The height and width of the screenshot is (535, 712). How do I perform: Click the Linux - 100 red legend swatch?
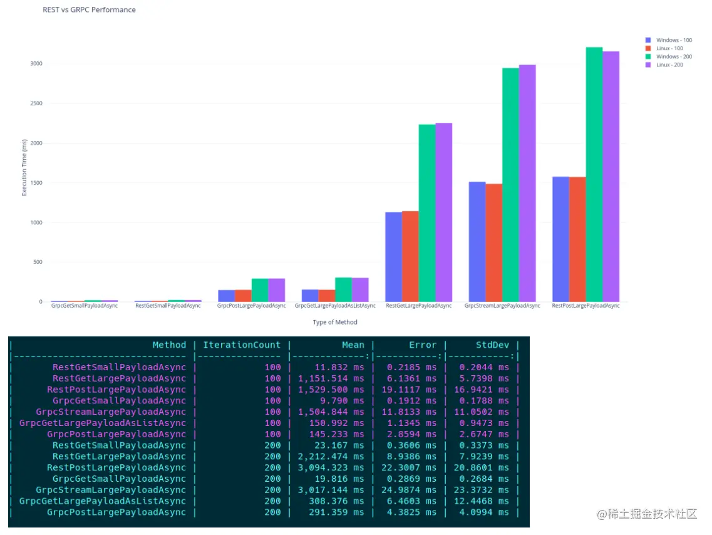click(648, 48)
